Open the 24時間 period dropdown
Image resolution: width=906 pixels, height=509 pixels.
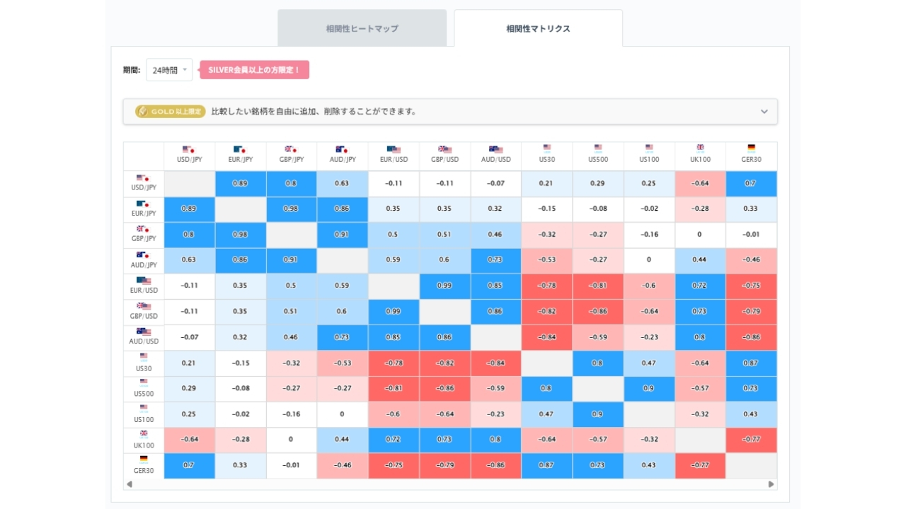tap(169, 70)
